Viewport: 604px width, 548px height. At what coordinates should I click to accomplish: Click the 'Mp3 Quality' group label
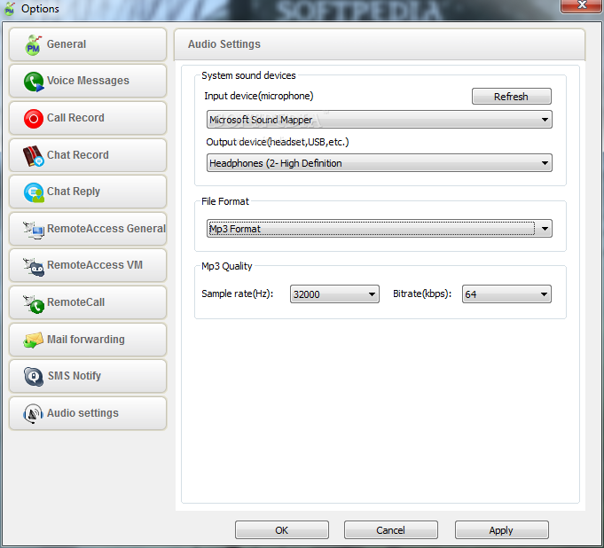click(x=226, y=266)
